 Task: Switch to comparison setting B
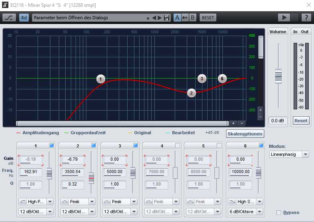[192, 18]
